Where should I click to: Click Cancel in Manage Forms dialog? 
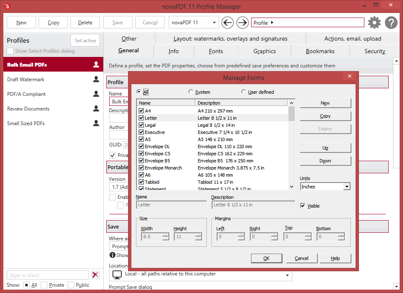pos(302,258)
